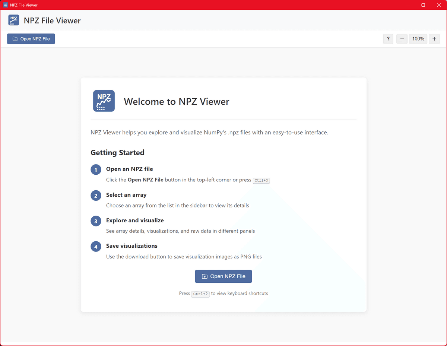Maximize the NPZ File Viewer window
The width and height of the screenshot is (447, 346).
(423, 5)
